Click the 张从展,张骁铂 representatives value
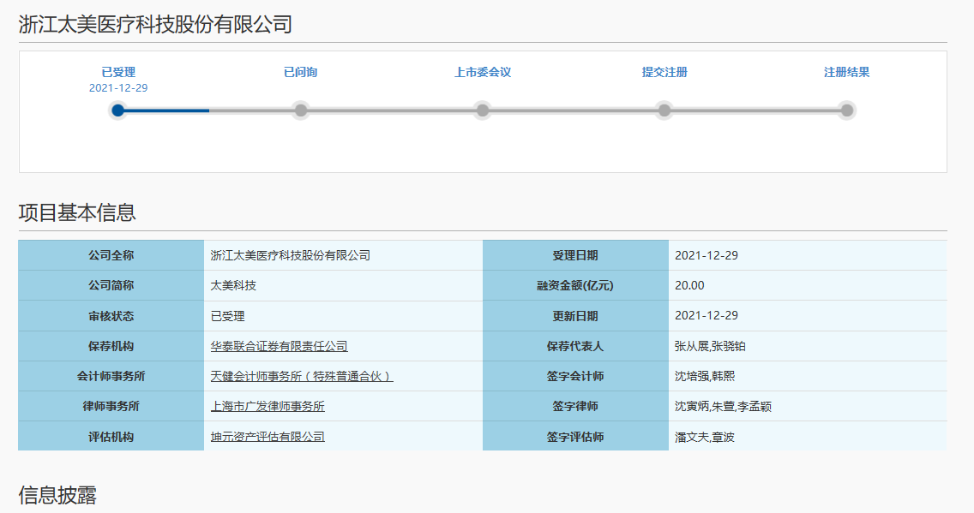The image size is (974, 513). click(x=710, y=346)
